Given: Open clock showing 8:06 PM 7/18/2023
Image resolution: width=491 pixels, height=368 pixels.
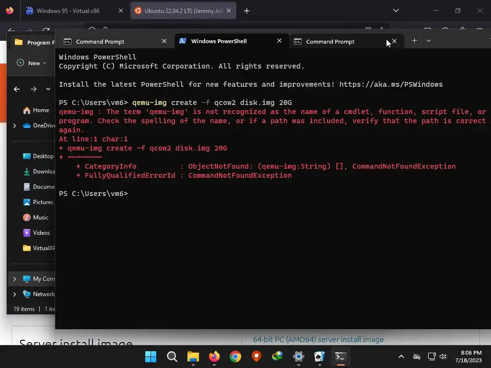Looking at the screenshot, I should point(468,356).
